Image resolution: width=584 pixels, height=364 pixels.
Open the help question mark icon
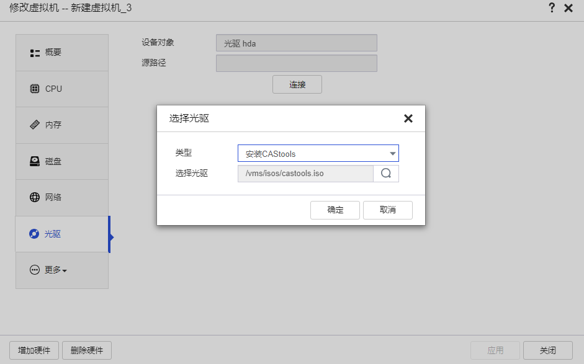click(x=551, y=8)
